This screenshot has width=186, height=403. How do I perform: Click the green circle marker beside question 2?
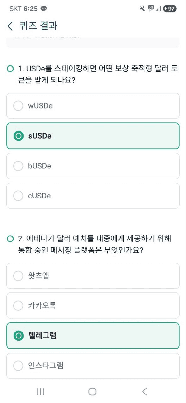tap(10, 239)
